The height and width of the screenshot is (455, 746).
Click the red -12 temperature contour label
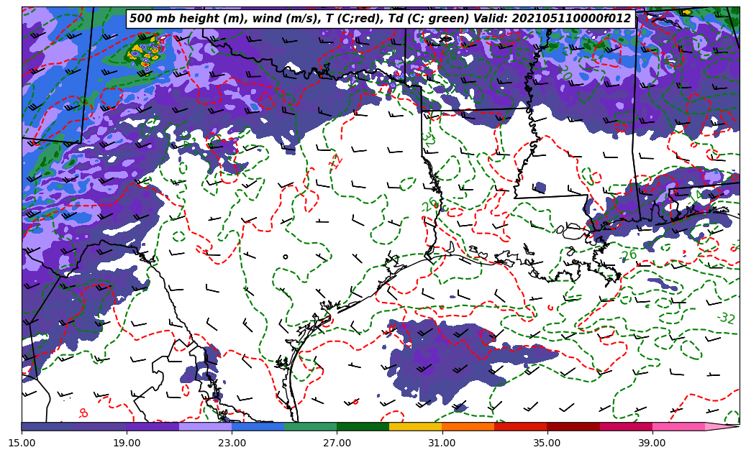(335, 162)
